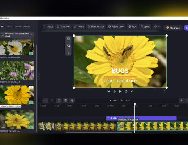
Task: Select the purple wildflowers media thumbnail
Action: tap(17, 70)
